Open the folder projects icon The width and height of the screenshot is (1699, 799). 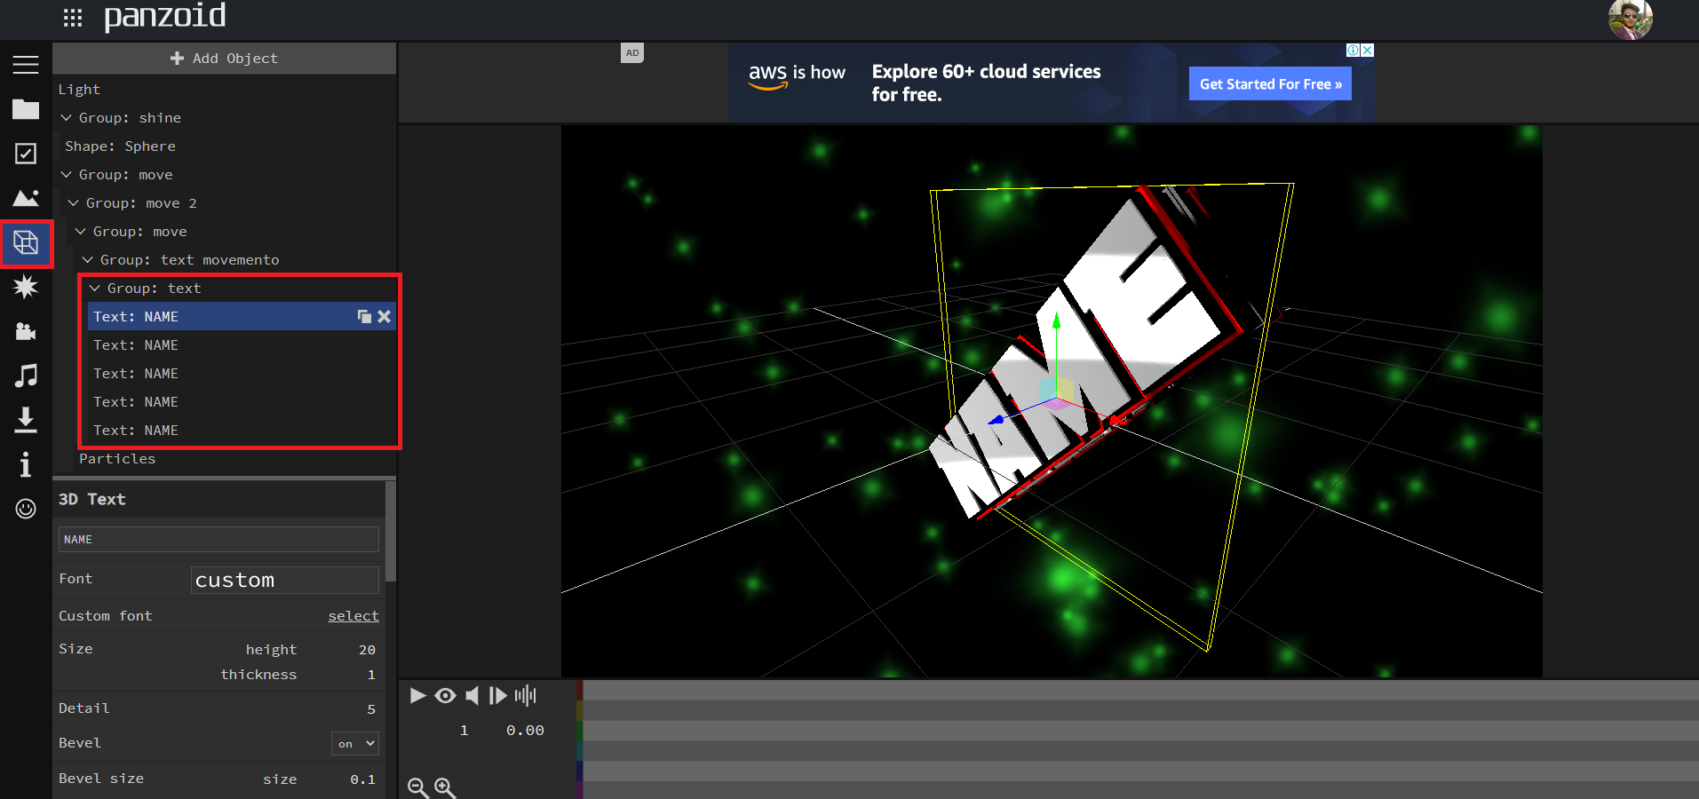pos(26,109)
